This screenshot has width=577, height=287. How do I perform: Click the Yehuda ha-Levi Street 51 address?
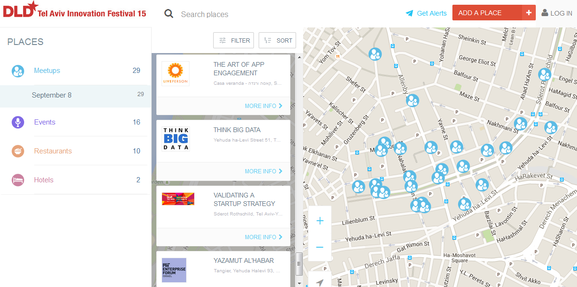(x=247, y=140)
